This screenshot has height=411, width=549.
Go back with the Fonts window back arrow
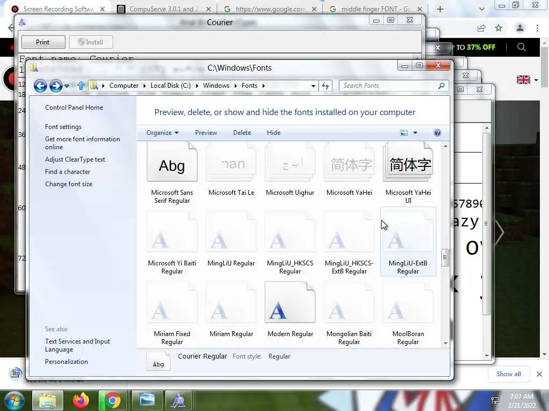40,86
